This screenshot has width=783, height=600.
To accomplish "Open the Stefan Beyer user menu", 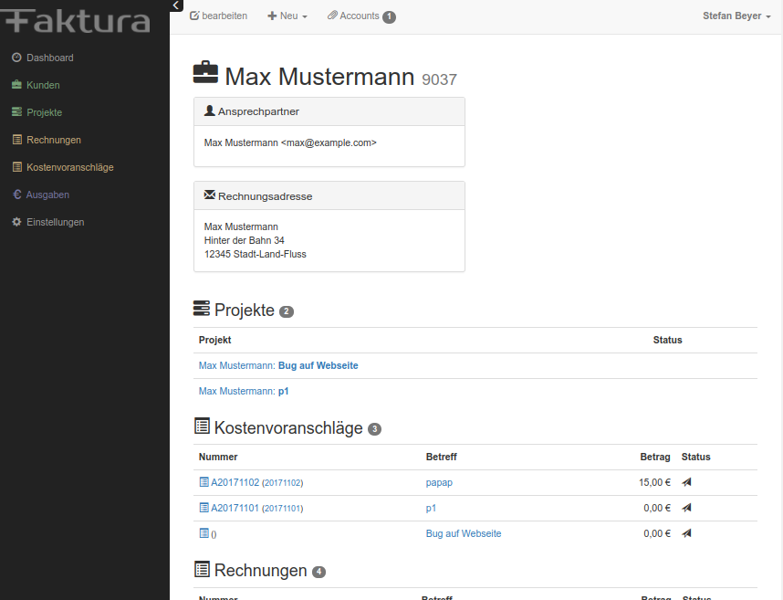I will coord(736,16).
